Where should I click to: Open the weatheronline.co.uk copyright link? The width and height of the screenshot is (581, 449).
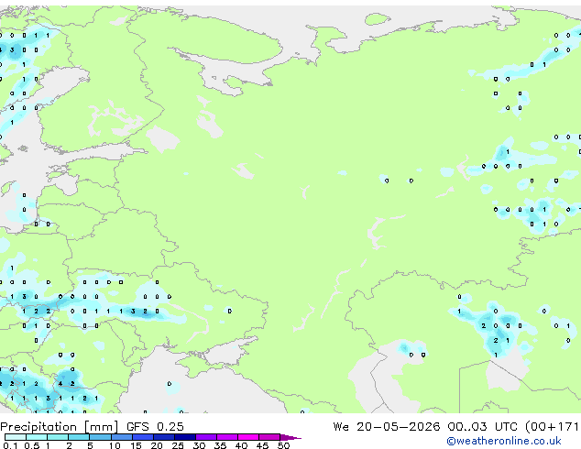point(504,441)
